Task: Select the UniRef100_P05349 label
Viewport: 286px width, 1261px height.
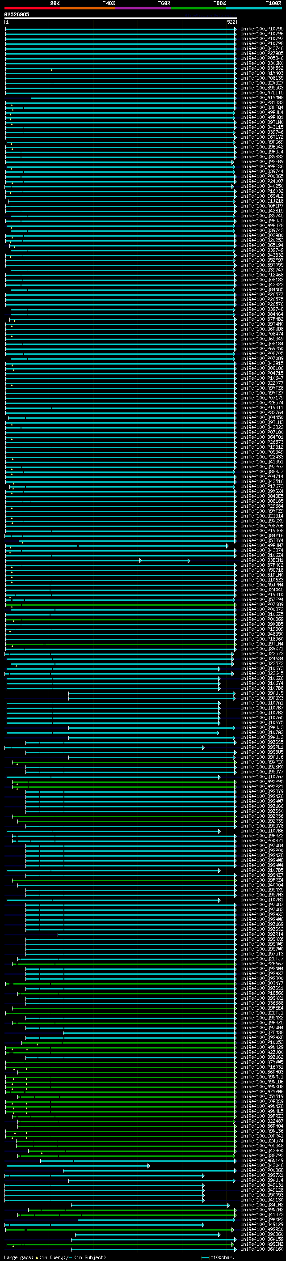Action: [x=262, y=452]
